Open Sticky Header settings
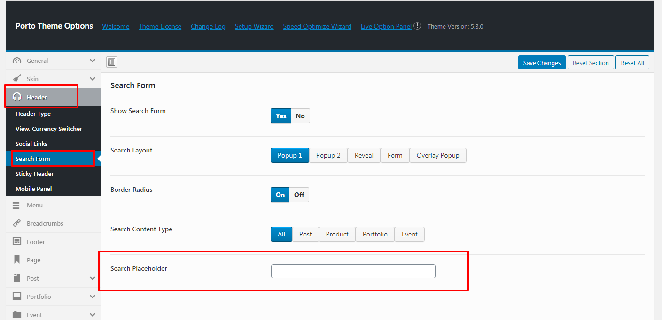The height and width of the screenshot is (320, 662). tap(35, 174)
